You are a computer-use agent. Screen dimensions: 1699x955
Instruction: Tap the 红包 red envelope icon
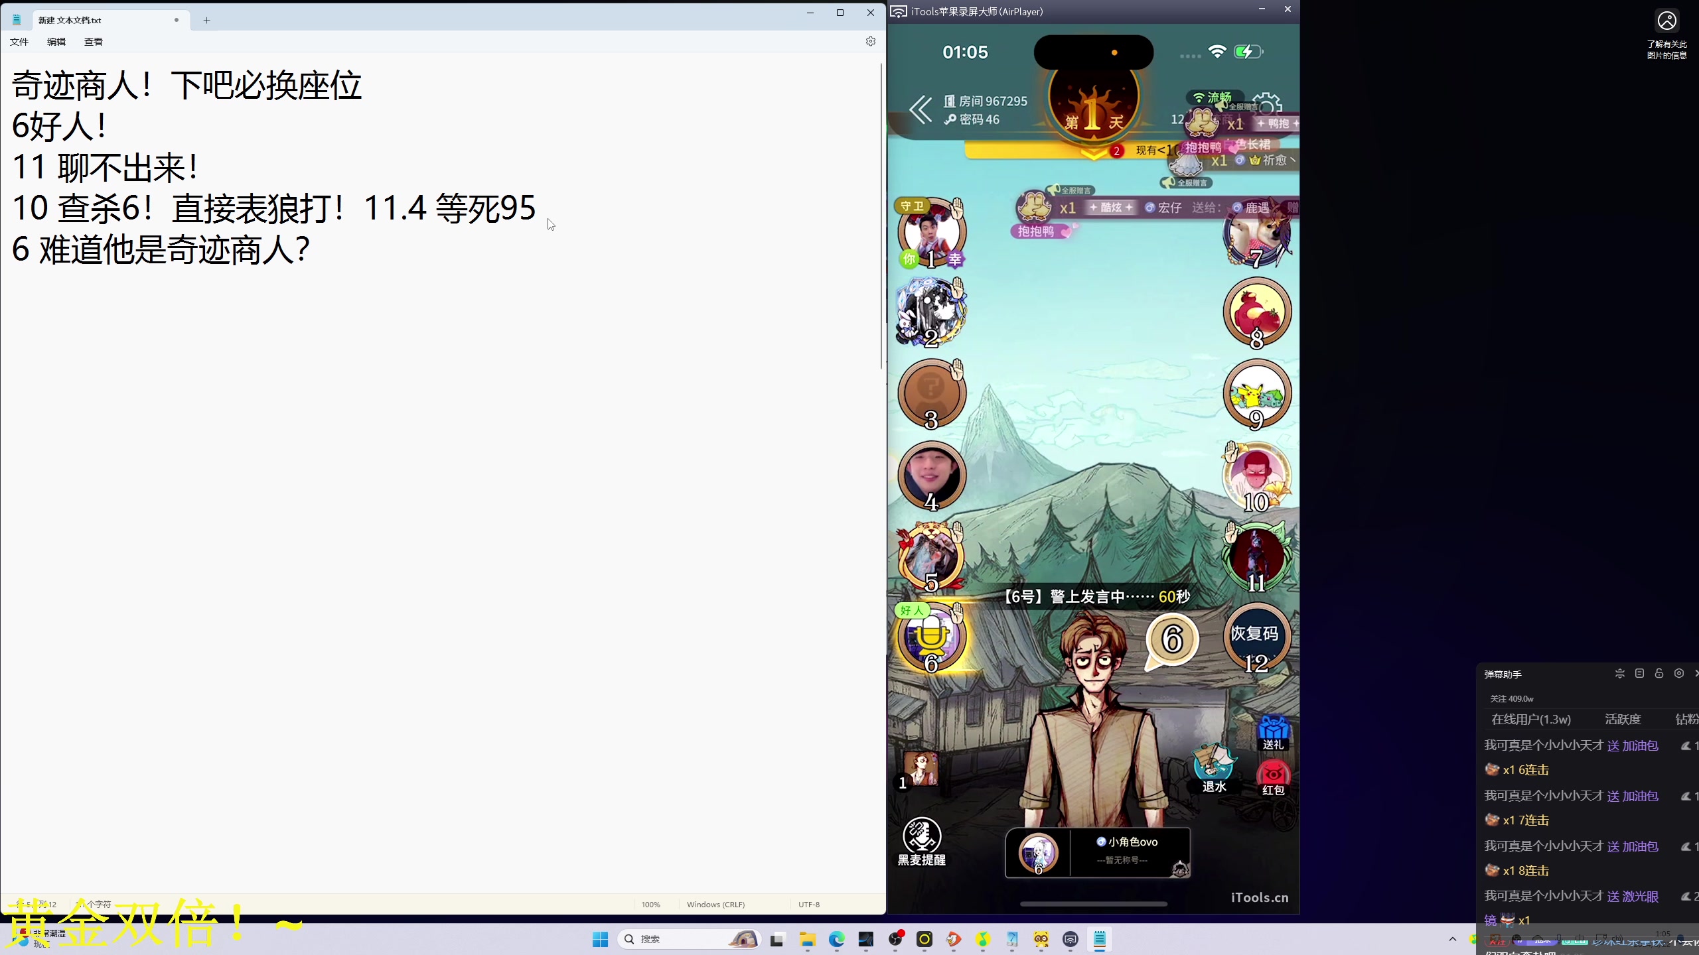1273,778
